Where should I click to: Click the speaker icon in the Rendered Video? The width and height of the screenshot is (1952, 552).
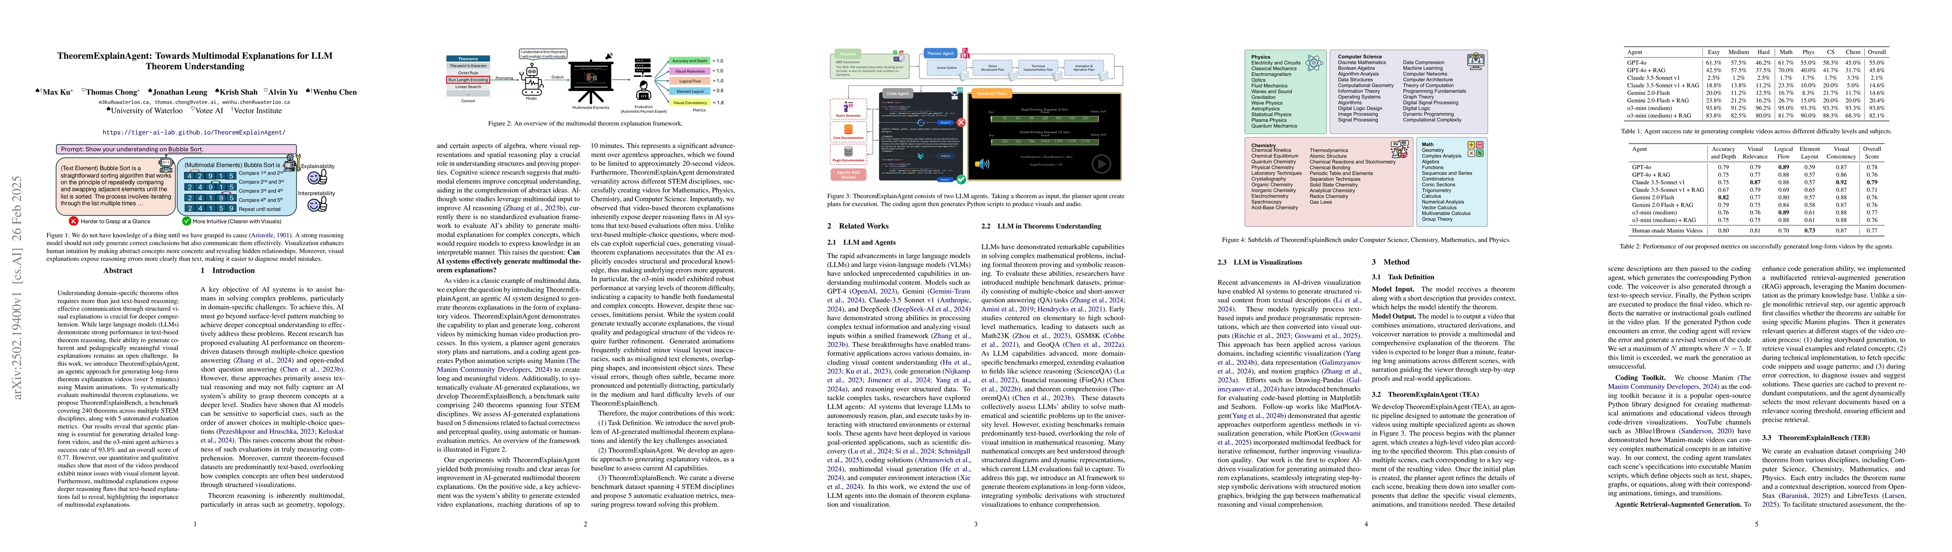coord(982,164)
